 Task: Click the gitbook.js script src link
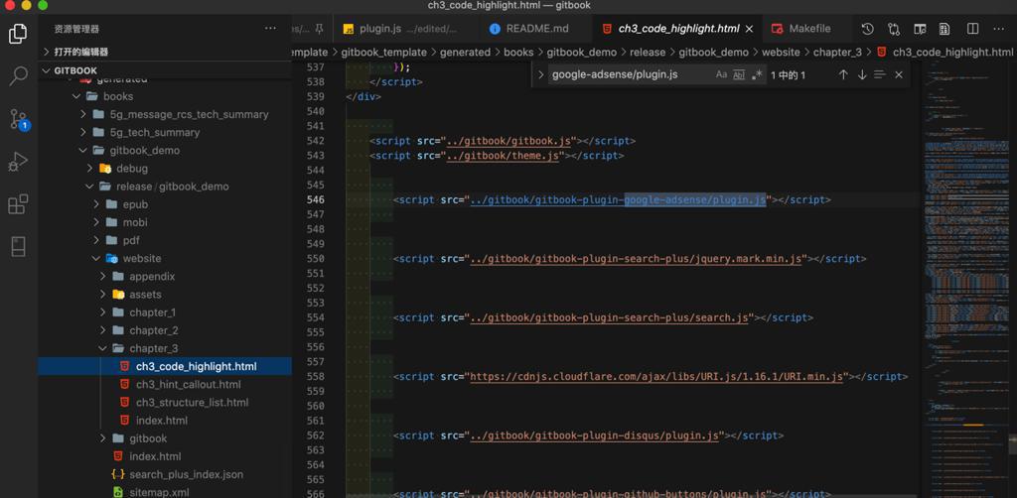pos(509,141)
